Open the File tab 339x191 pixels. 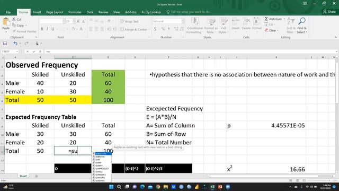click(8, 12)
